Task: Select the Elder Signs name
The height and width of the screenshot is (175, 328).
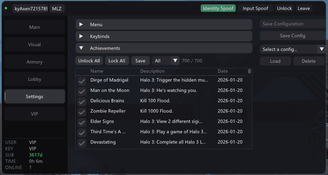Action: click(102, 121)
